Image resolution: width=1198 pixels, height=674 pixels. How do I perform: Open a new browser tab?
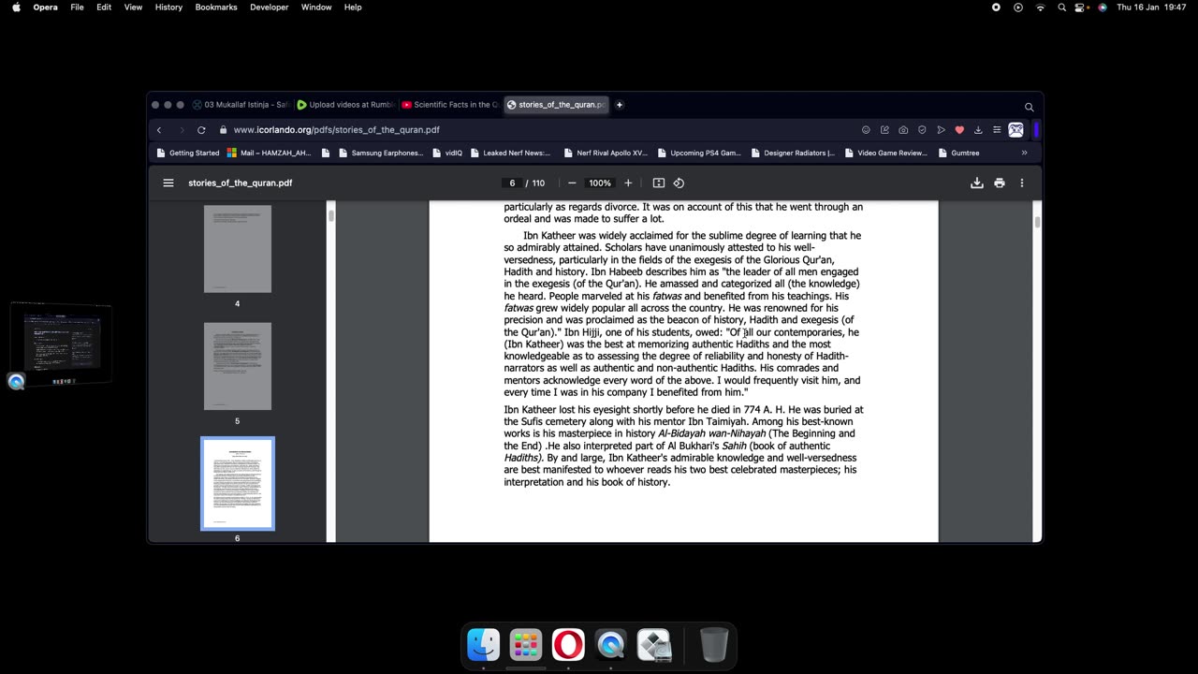click(x=620, y=105)
